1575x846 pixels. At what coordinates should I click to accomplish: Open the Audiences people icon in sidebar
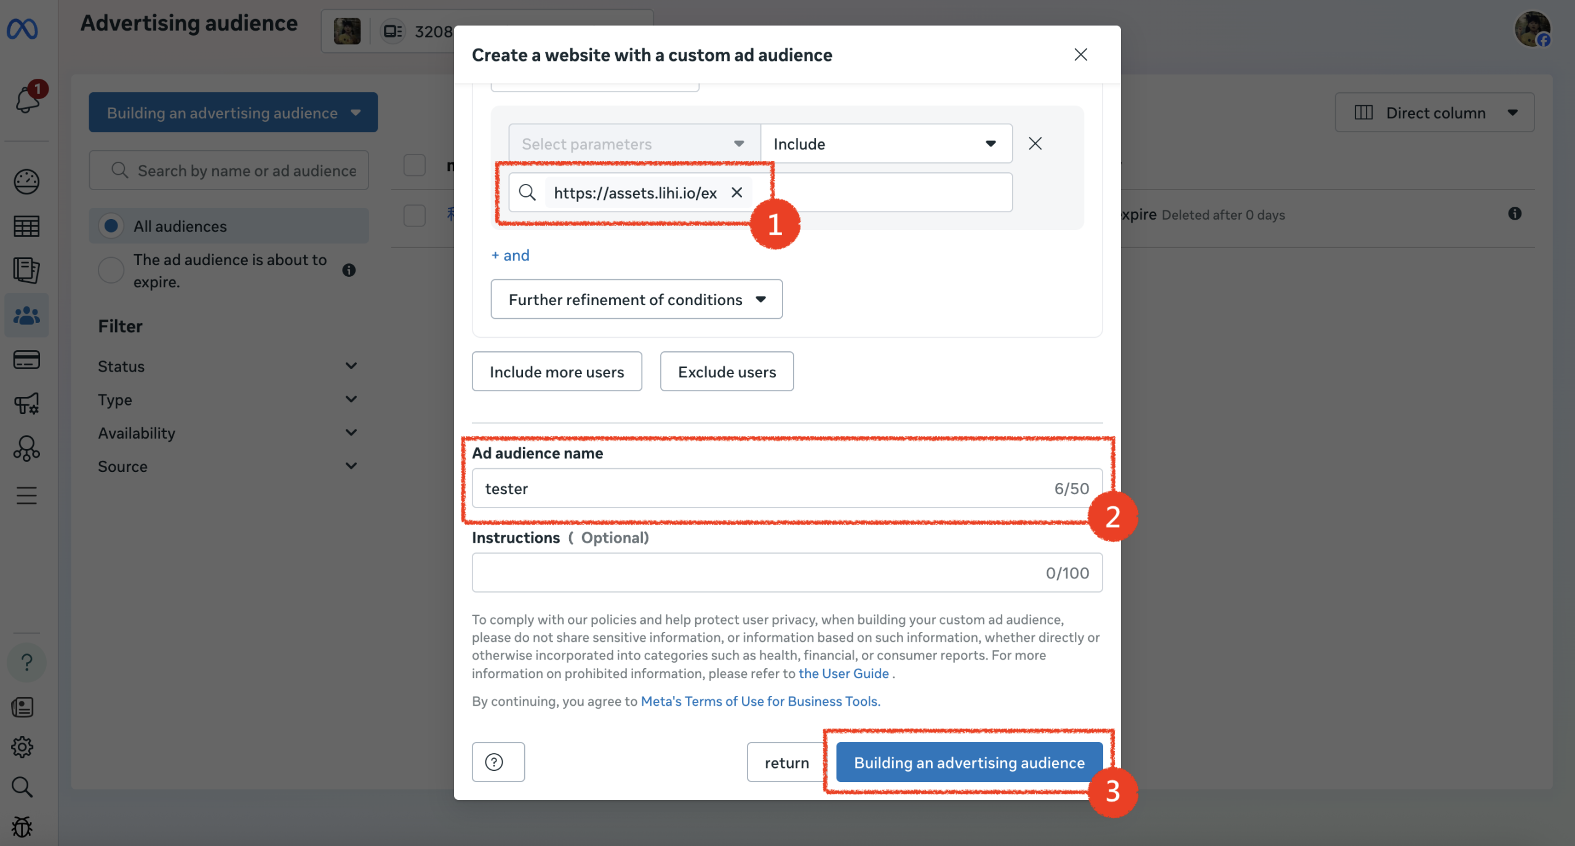pos(26,316)
